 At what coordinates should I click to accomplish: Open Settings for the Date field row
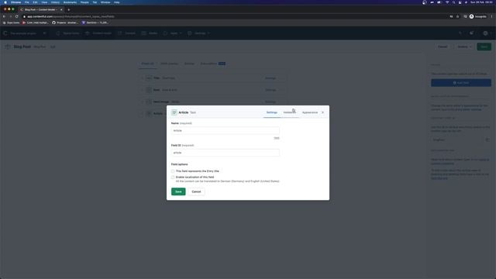pyautogui.click(x=270, y=90)
